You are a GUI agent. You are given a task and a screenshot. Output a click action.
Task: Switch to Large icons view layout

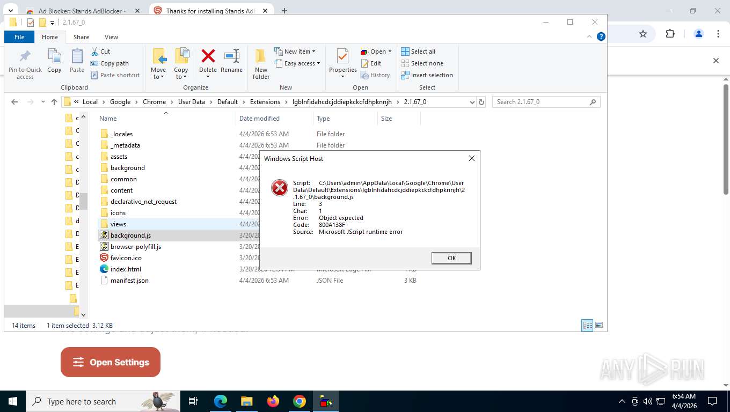point(599,325)
